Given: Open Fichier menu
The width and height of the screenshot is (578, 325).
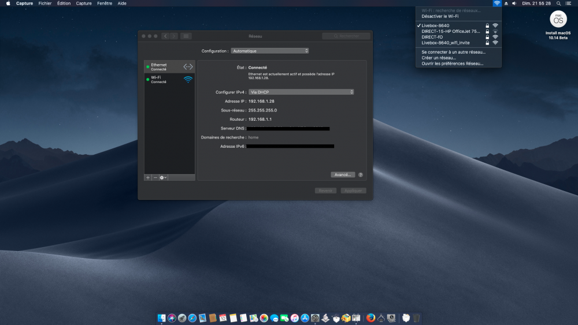Looking at the screenshot, I should pos(45,3).
